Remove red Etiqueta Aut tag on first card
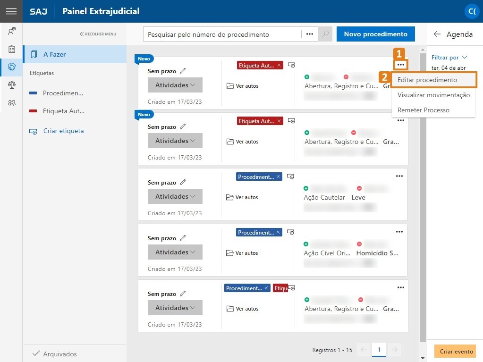Image resolution: width=483 pixels, height=362 pixels. 279,65
